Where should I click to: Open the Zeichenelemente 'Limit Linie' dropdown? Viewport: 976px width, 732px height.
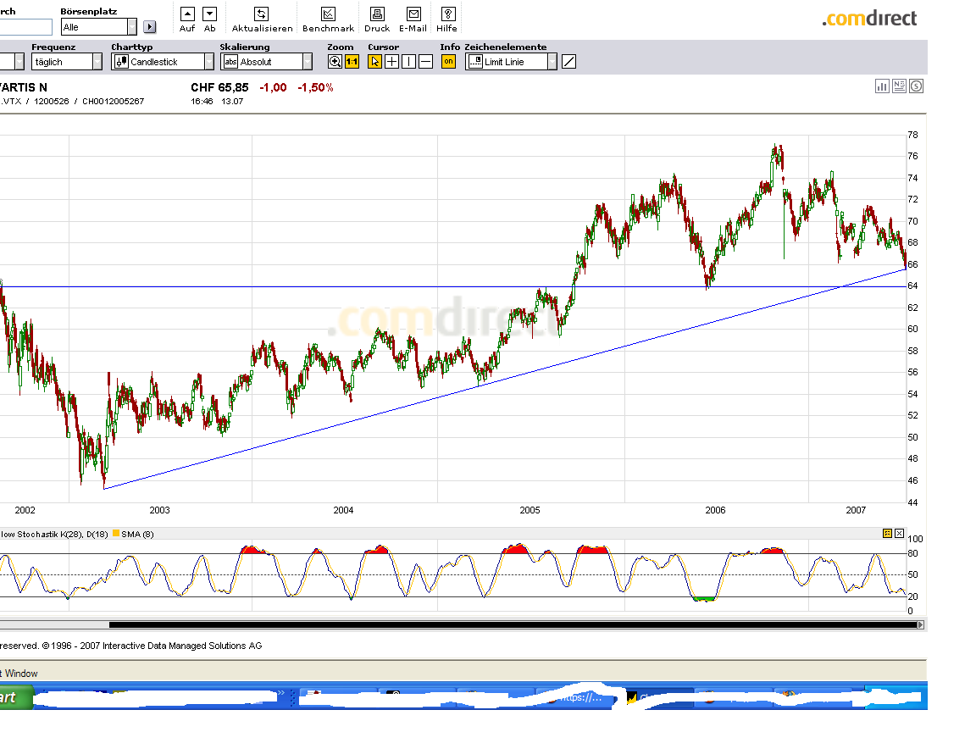554,61
